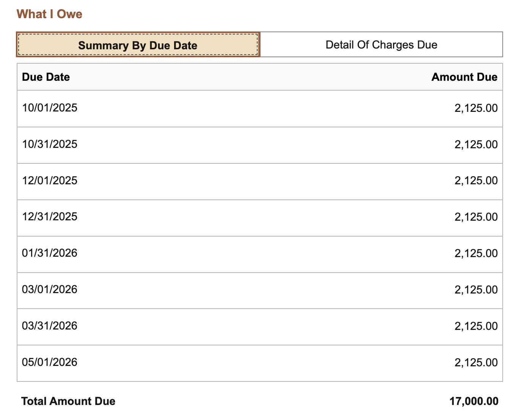This screenshot has width=519, height=419.
Task: Click the amount 2,125.00 for 10/01/2025
Action: pos(476,108)
